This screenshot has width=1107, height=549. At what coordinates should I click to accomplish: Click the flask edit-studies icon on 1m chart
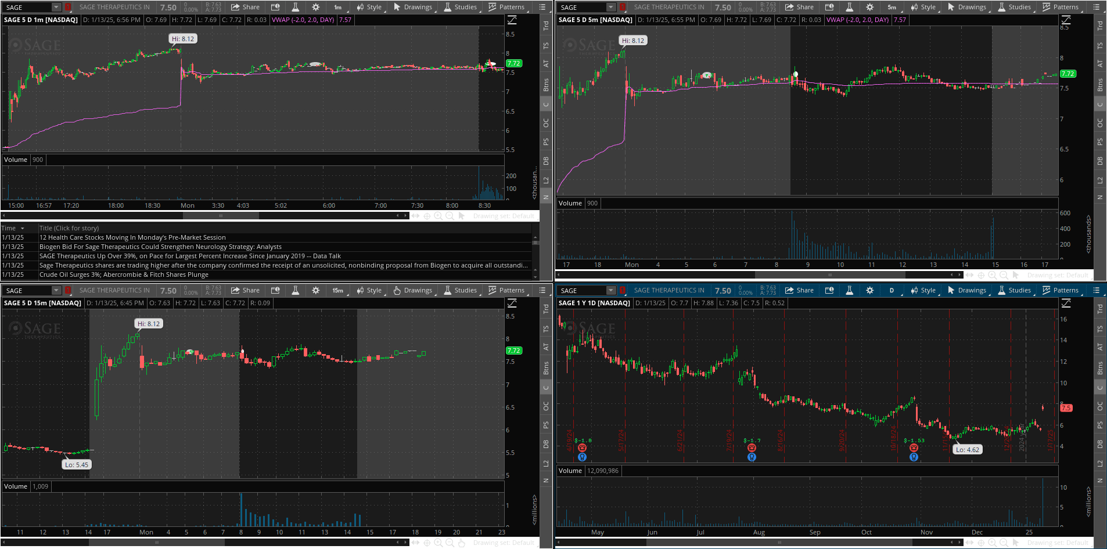click(295, 7)
